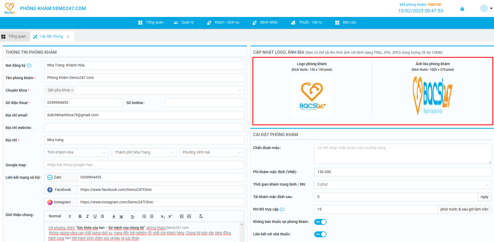Viewport: 494px width, 242px height.
Task: Click the Địa chỉ email input field
Action: pos(144,115)
